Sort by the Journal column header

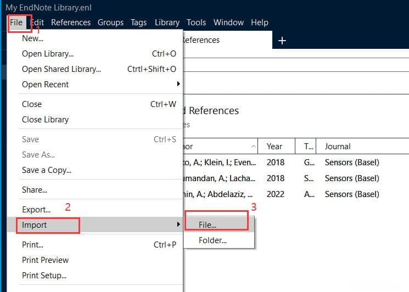click(x=362, y=147)
